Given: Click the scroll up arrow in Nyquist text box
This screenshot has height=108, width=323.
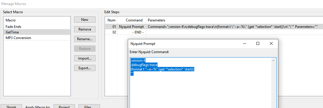Looking at the screenshot, I should [273, 61].
